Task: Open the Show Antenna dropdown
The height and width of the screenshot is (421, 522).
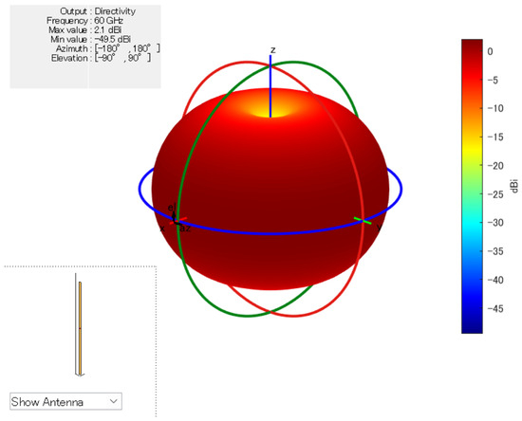Action: pyautogui.click(x=65, y=401)
